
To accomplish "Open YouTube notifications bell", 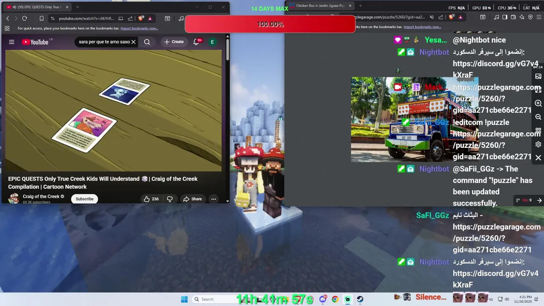I will click(196, 42).
